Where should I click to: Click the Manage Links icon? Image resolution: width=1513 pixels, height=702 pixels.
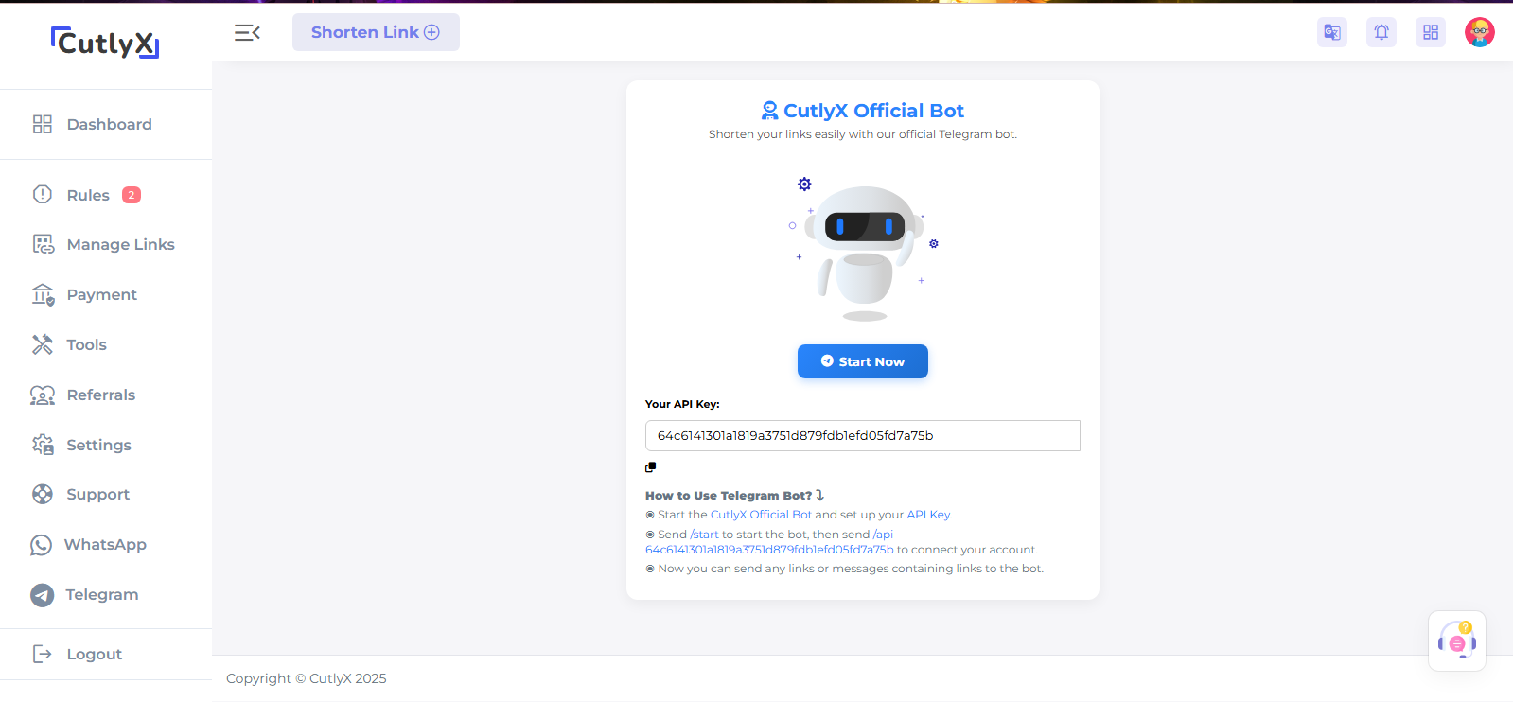[x=44, y=244]
